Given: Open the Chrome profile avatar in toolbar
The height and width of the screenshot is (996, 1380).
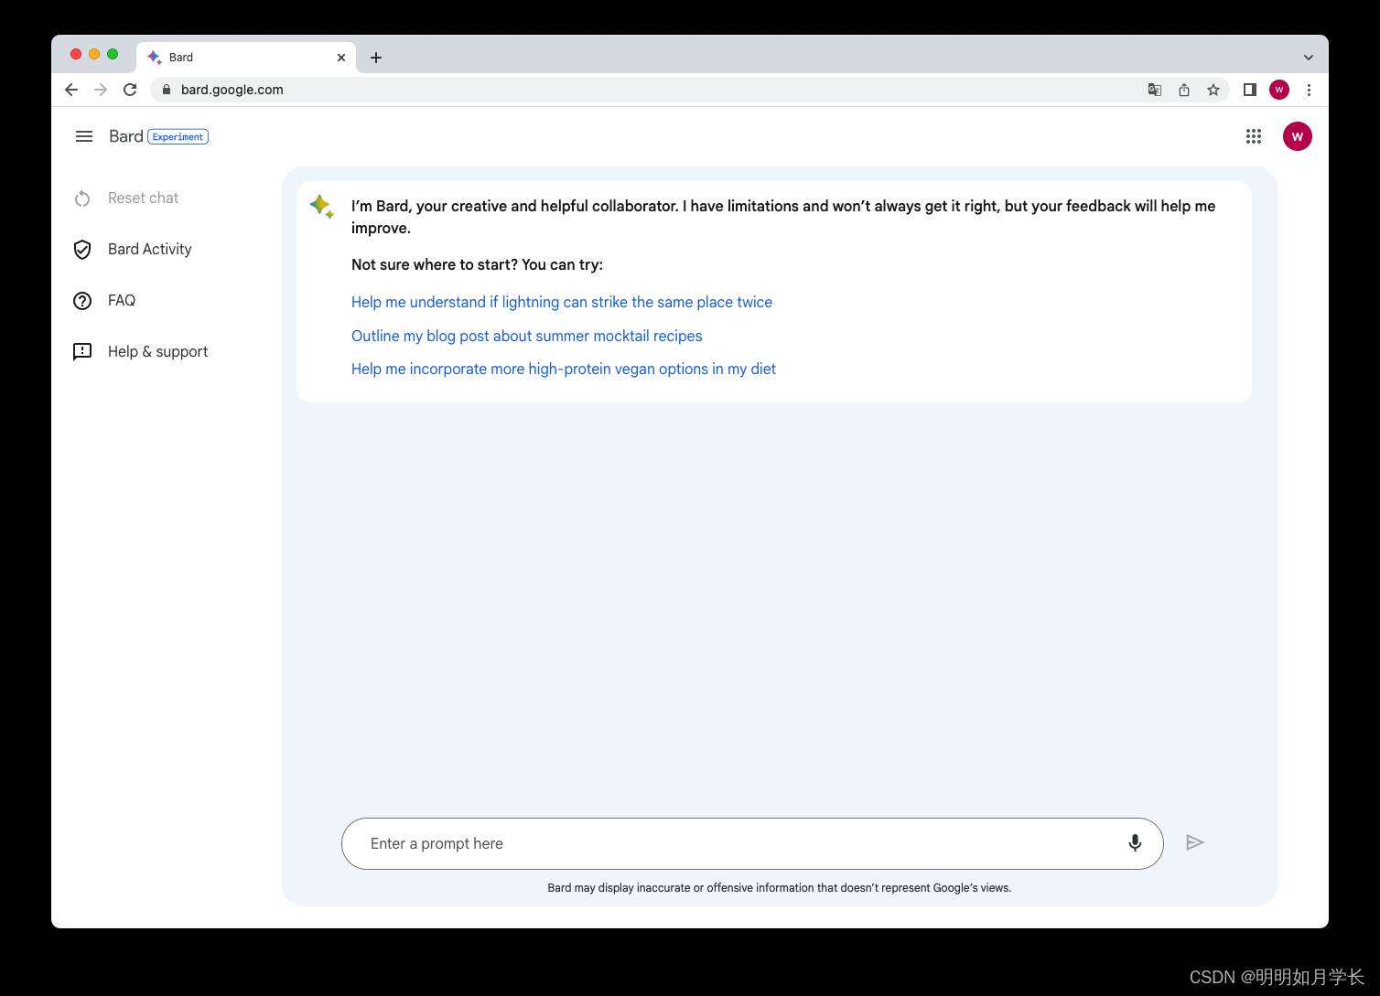Looking at the screenshot, I should [x=1279, y=90].
